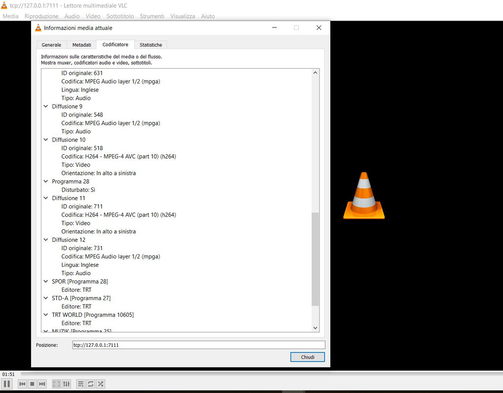503x393 pixels.
Task: Show the playlist icon
Action: 81,384
